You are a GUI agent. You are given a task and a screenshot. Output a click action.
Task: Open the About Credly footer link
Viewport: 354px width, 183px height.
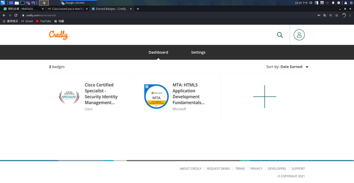(x=191, y=169)
